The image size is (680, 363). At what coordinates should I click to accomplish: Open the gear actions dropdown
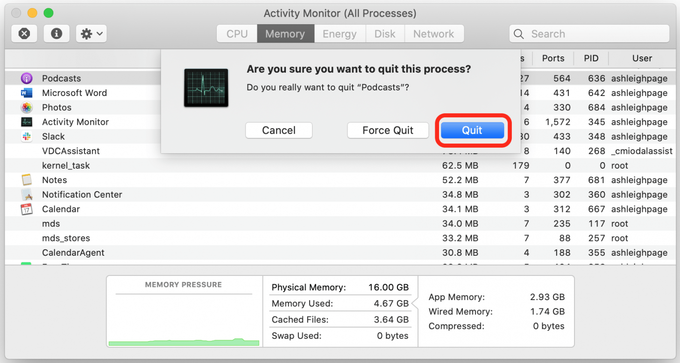click(92, 34)
